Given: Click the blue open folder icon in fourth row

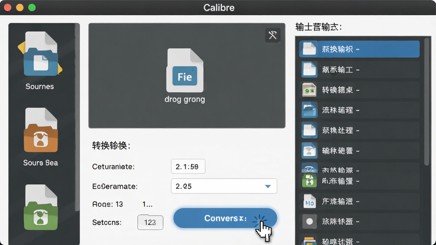Looking at the screenshot, I should click(x=309, y=110).
